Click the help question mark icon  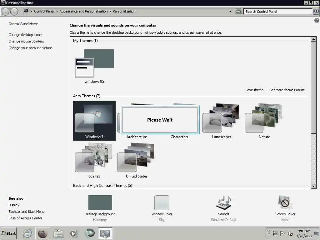(317, 20)
